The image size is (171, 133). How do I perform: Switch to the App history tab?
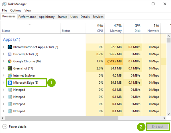[47, 17]
